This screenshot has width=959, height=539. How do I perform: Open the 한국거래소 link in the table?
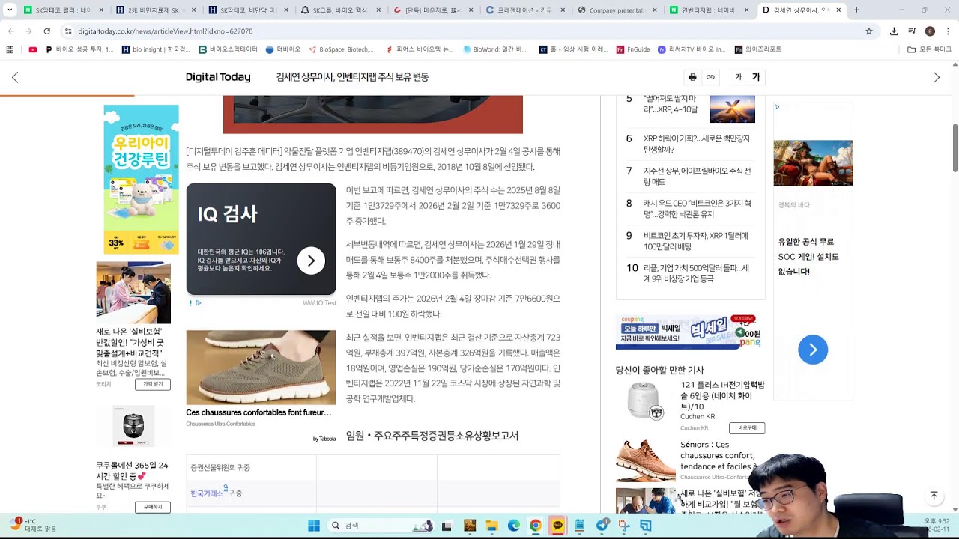(x=207, y=493)
